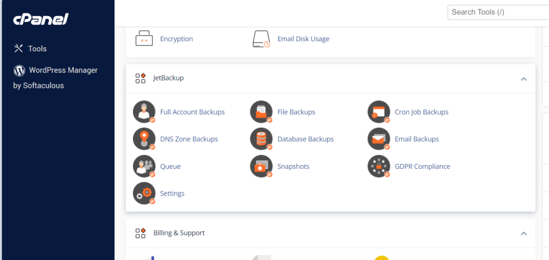Open the DNS Zone Backups link
Viewport: 549px width, 260px height.
[189, 139]
